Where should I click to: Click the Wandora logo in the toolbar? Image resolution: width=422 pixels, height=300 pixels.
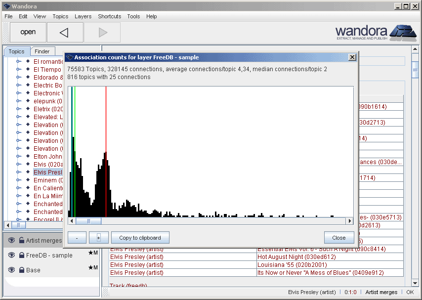(376, 32)
